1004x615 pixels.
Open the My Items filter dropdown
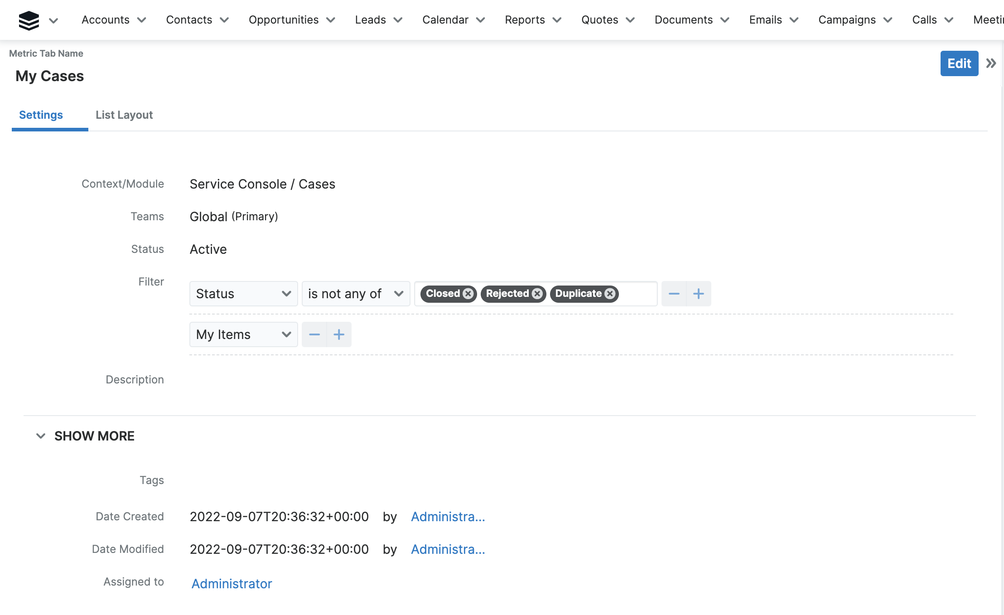point(243,334)
